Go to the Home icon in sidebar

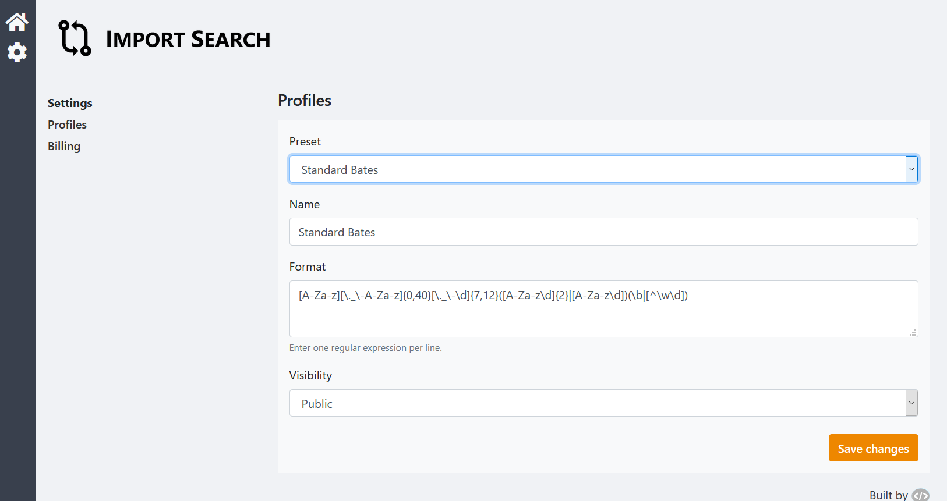coord(17,22)
